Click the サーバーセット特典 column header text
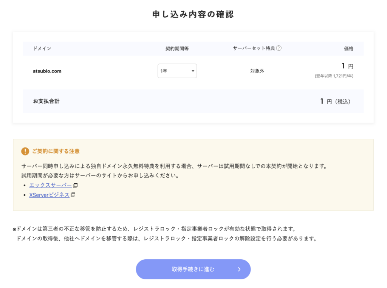This screenshot has height=288, width=387. 254,48
